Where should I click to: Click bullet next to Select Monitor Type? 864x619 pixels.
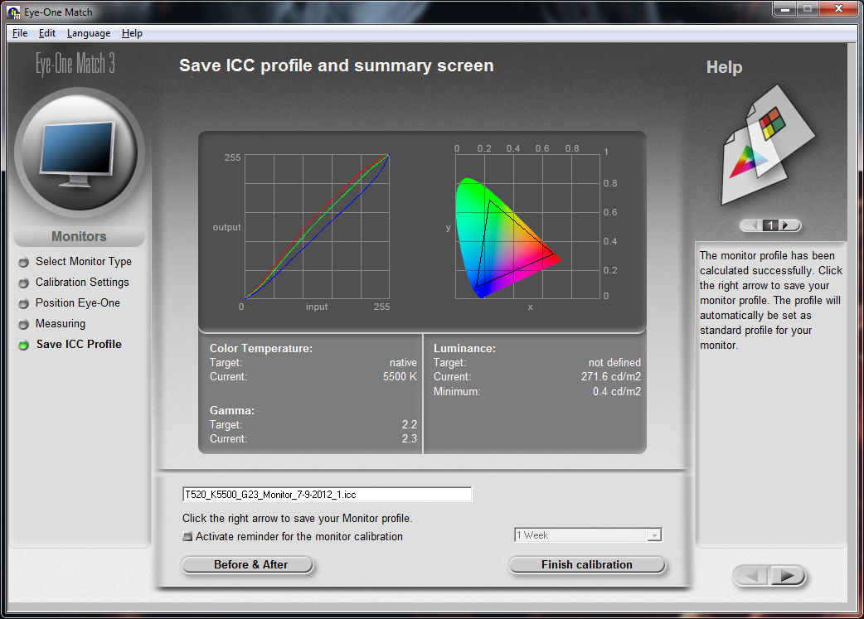(x=24, y=262)
